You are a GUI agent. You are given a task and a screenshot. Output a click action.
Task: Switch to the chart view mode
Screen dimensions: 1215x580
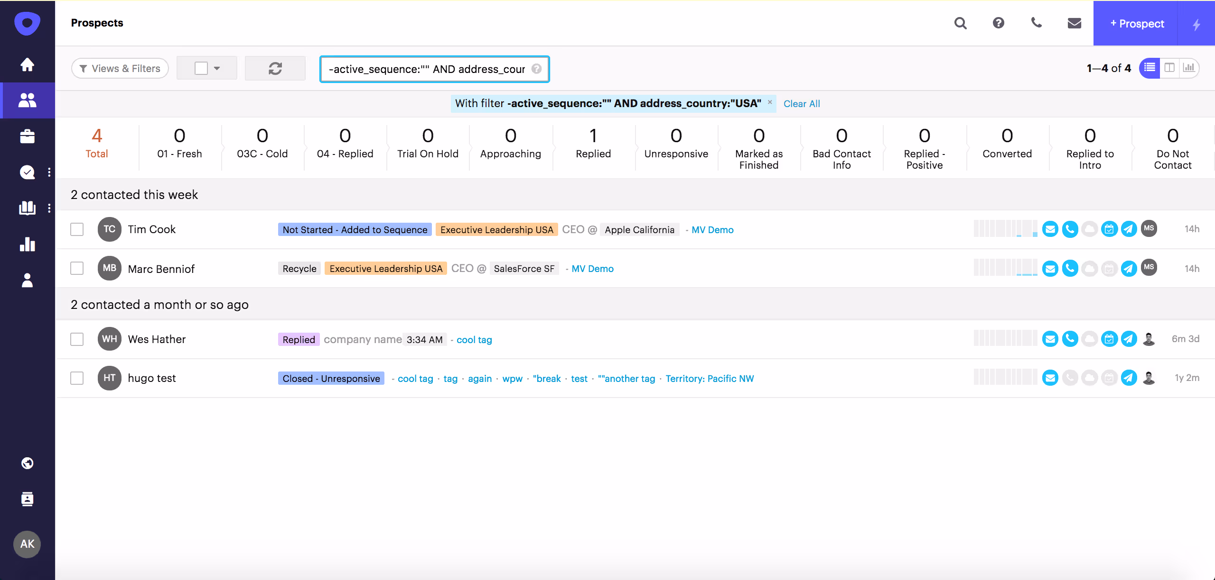[1189, 68]
